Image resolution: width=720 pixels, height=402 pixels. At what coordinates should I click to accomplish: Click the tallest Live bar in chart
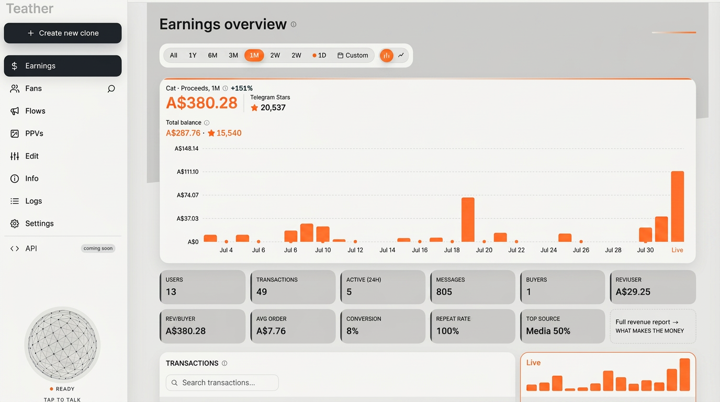click(678, 206)
